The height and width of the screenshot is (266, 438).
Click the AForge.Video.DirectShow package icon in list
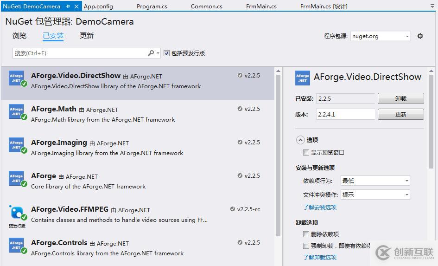click(18, 78)
